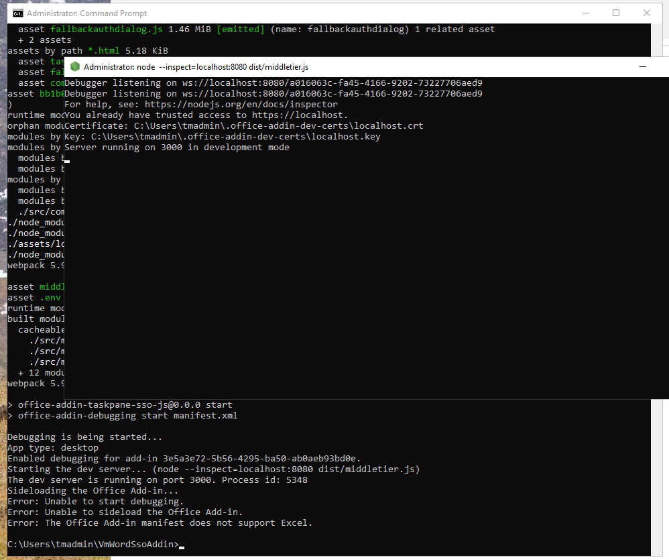
Task: Click the "does not support Excel" error line
Action: pos(160,523)
